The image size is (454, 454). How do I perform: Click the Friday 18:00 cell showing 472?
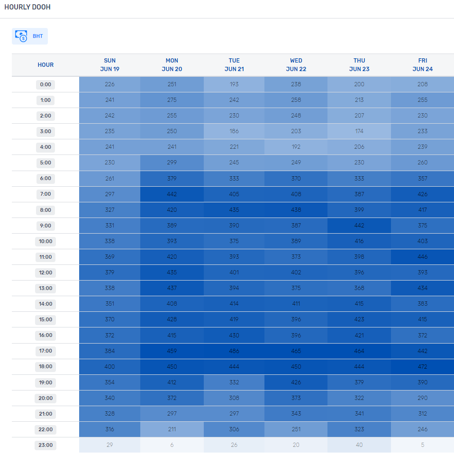click(x=422, y=366)
